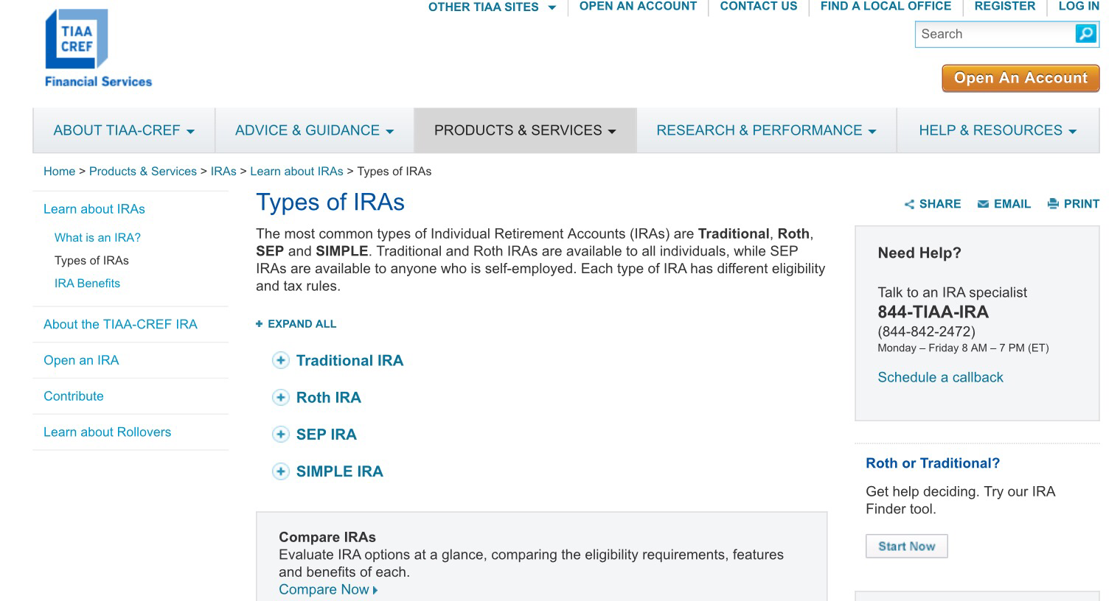The height and width of the screenshot is (601, 1120).
Task: Click the Share icon
Action: tap(909, 205)
